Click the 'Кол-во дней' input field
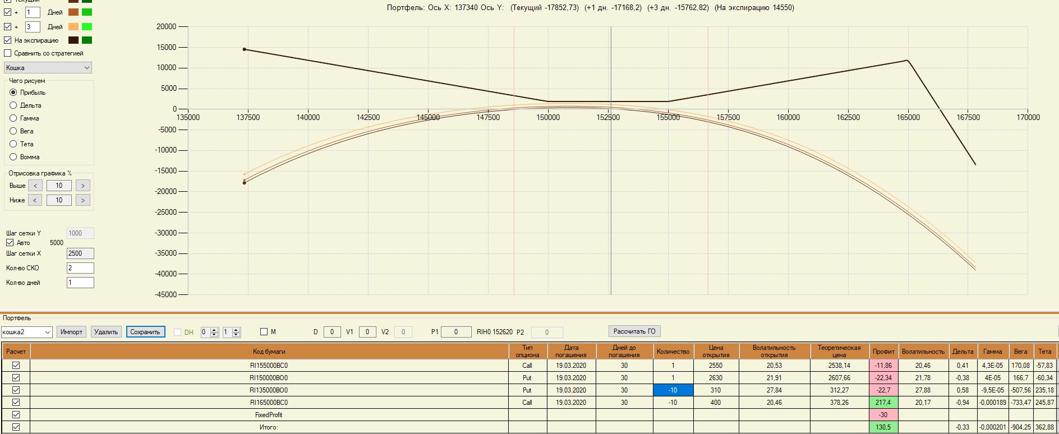Screen dimensions: 1059x434 click(x=80, y=283)
